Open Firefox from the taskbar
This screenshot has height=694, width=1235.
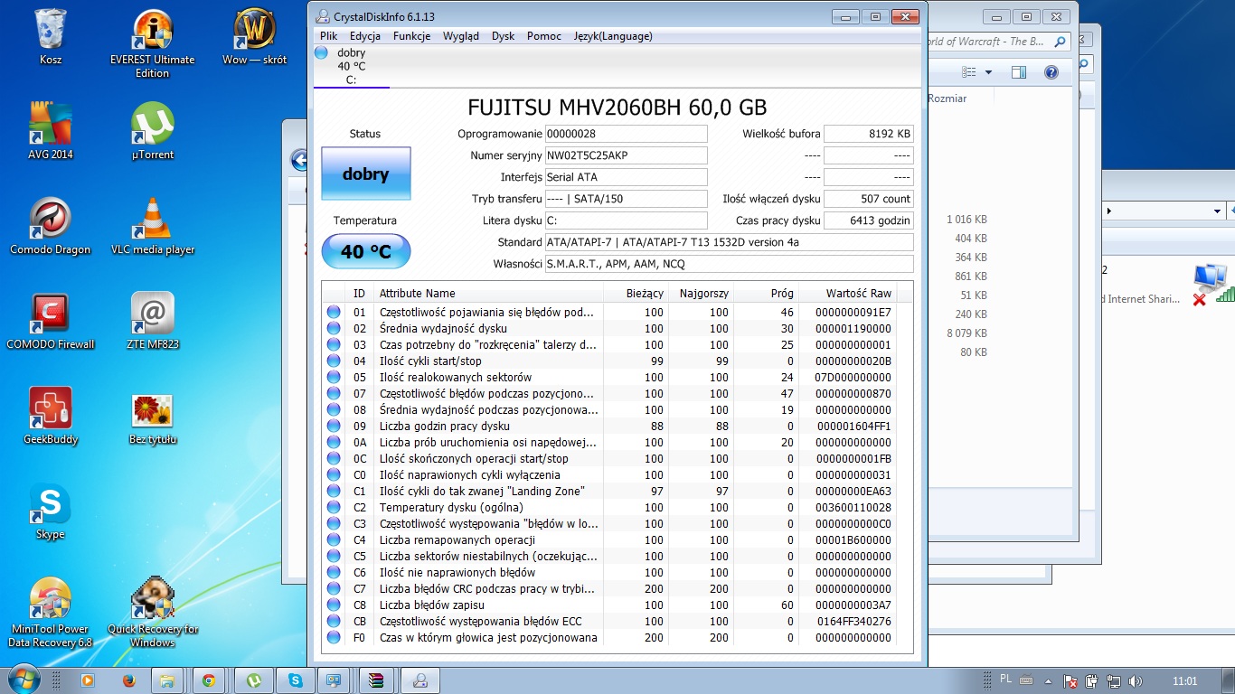click(x=127, y=680)
